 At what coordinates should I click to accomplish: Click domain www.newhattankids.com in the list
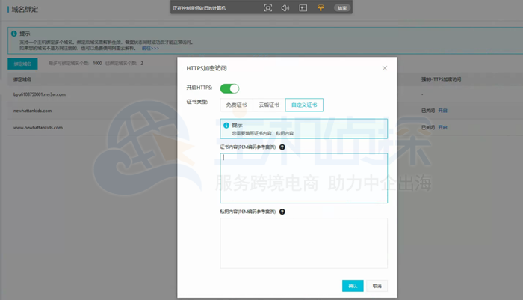38,127
